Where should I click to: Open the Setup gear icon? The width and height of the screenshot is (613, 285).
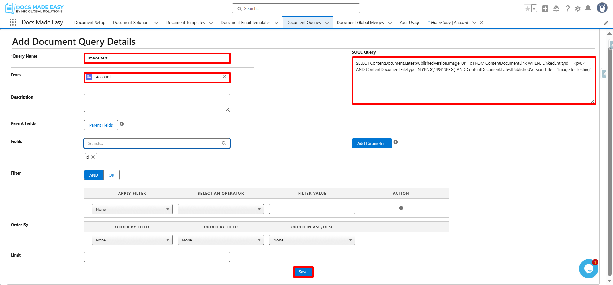click(578, 9)
